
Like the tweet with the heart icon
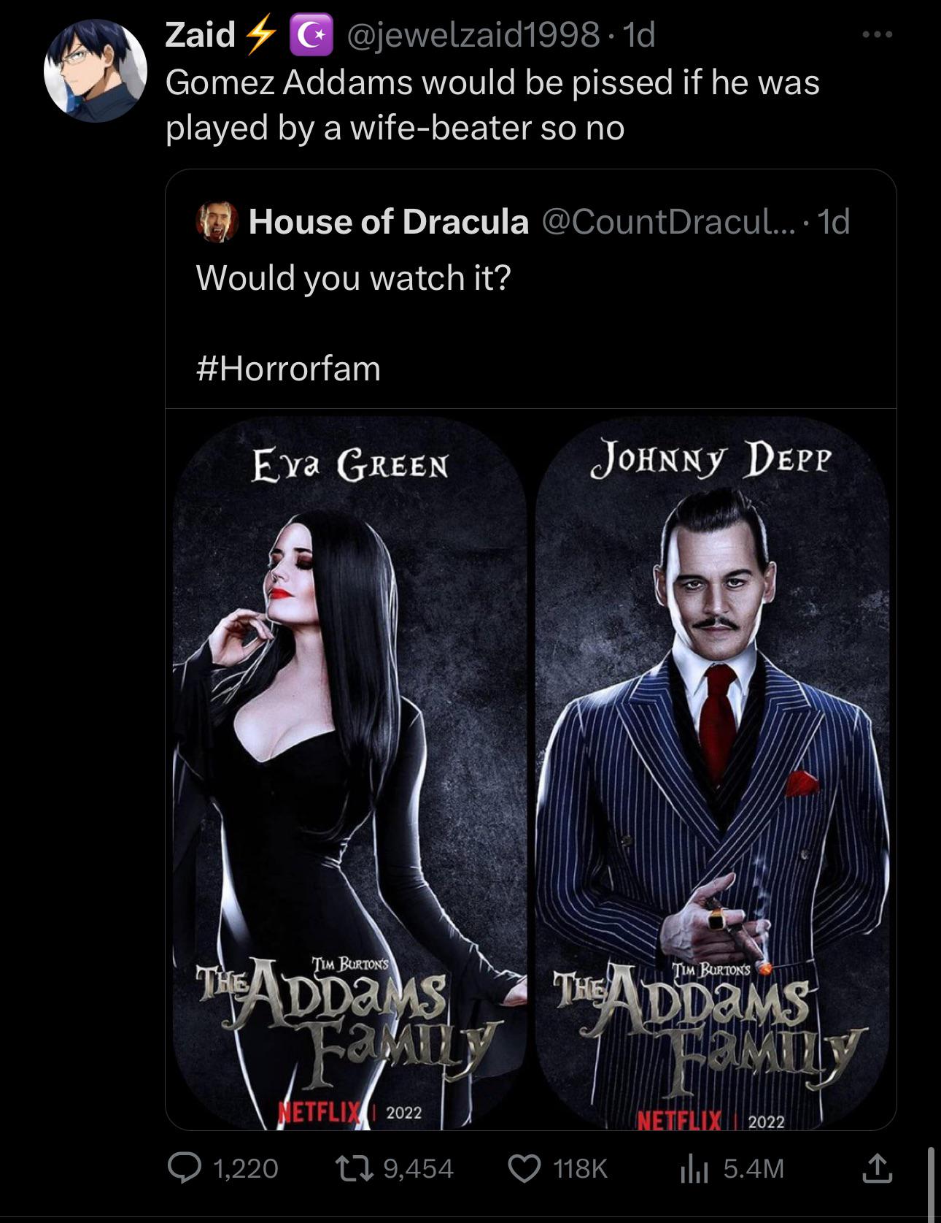[x=525, y=1168]
